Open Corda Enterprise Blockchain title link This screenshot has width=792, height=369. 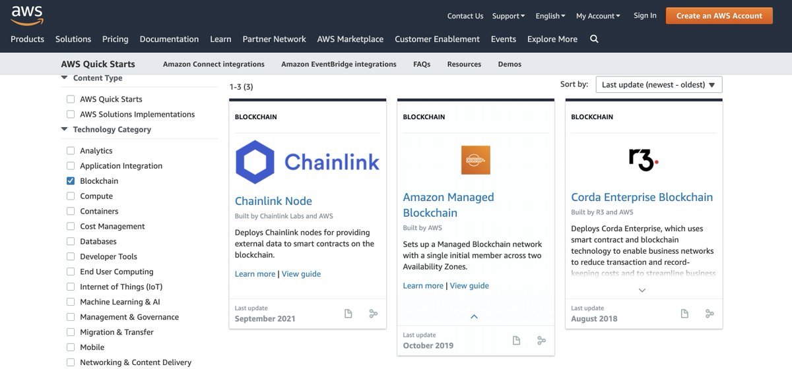pos(642,197)
